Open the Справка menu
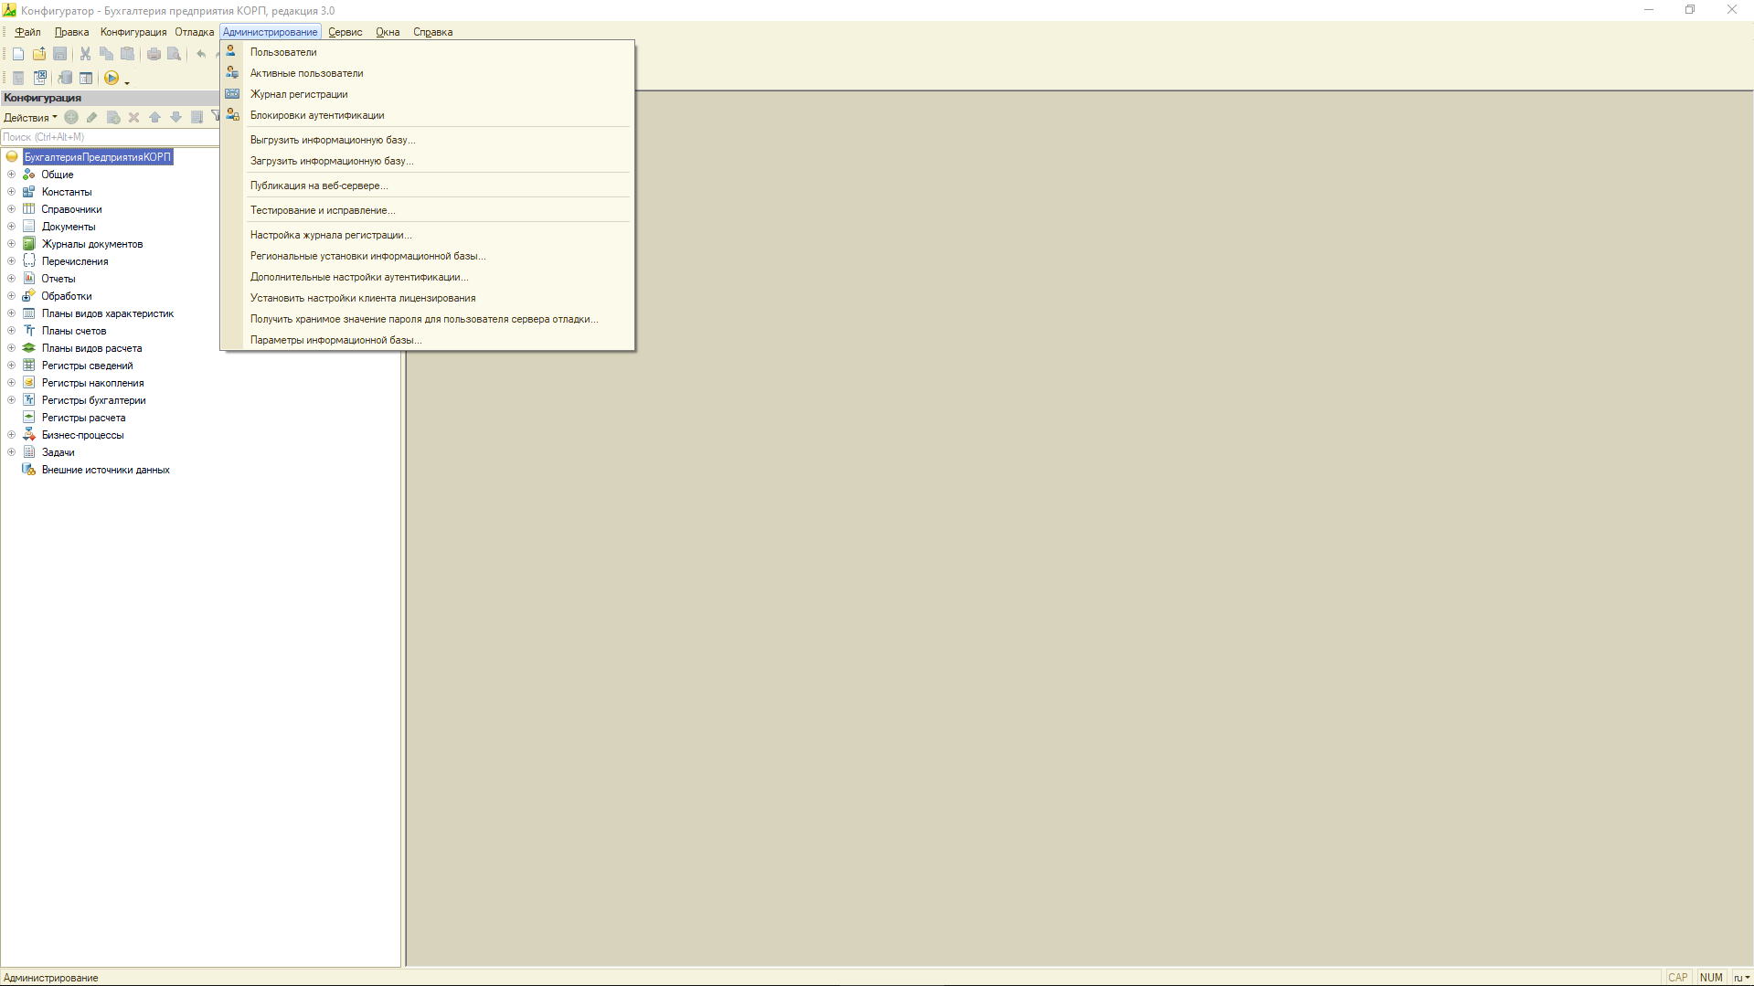1754x986 pixels. [433, 32]
